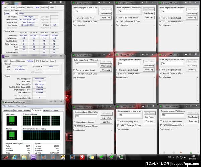
Task: Click the Task Manager monitor icon on taskbar
Action: [121, 157]
